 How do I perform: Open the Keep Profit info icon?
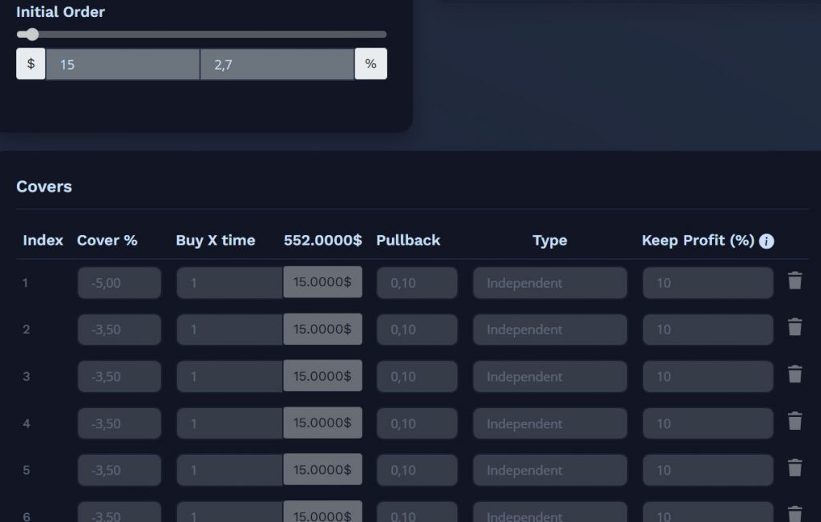coord(766,241)
